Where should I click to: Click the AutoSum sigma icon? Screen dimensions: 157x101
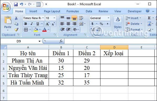tap(149, 18)
